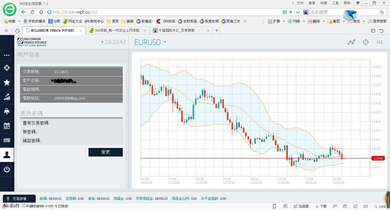Open the 截图 screenshot dropdown

pos(336,21)
